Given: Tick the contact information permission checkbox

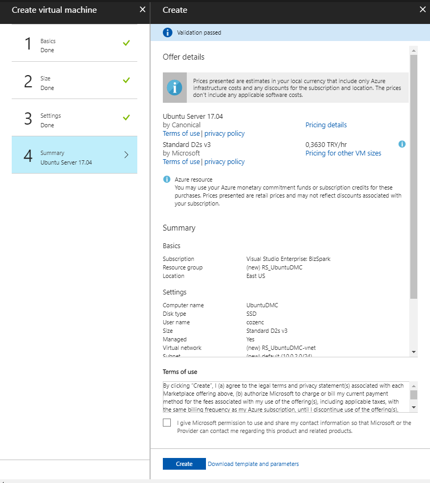Looking at the screenshot, I should [x=167, y=422].
